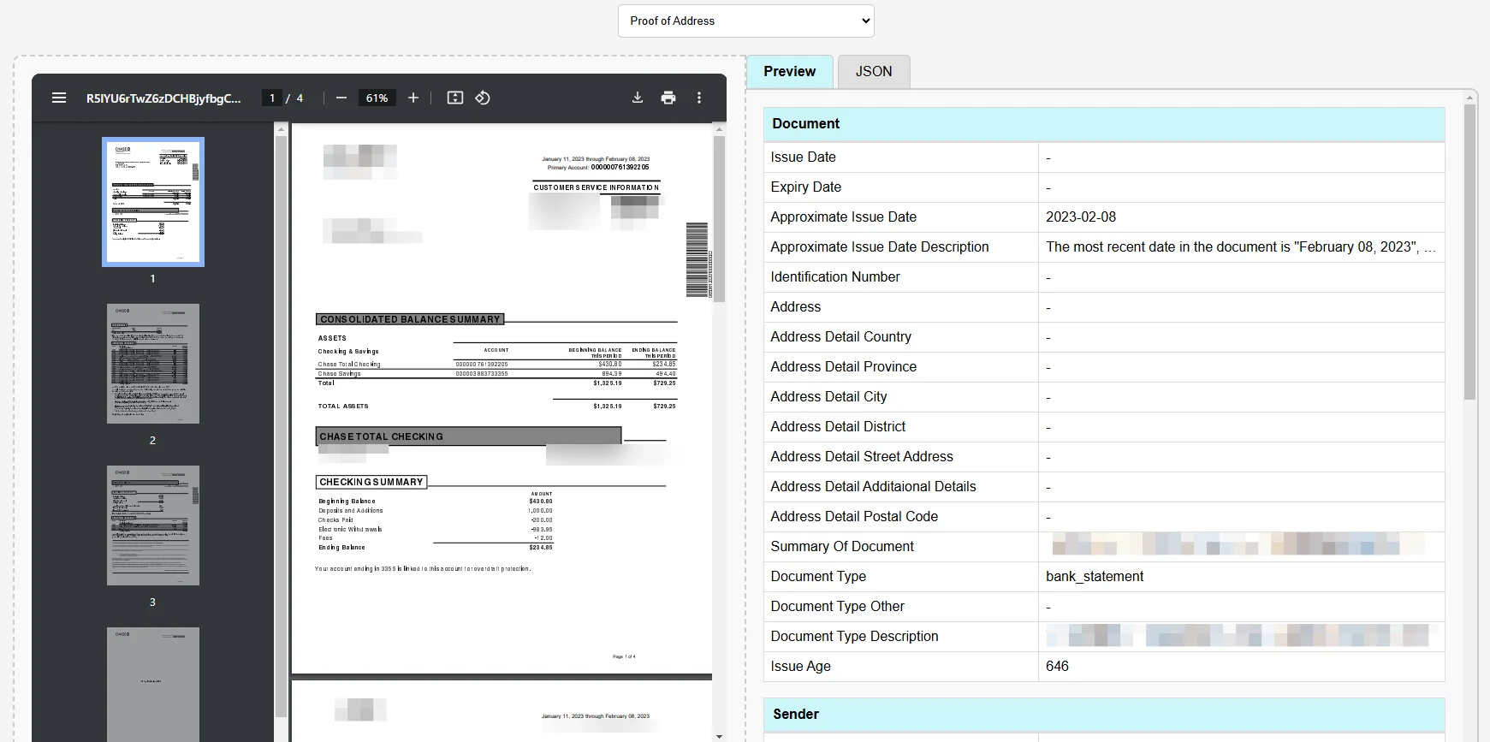Click the 61% zoom level field
This screenshot has width=1490, height=742.
[x=377, y=98]
